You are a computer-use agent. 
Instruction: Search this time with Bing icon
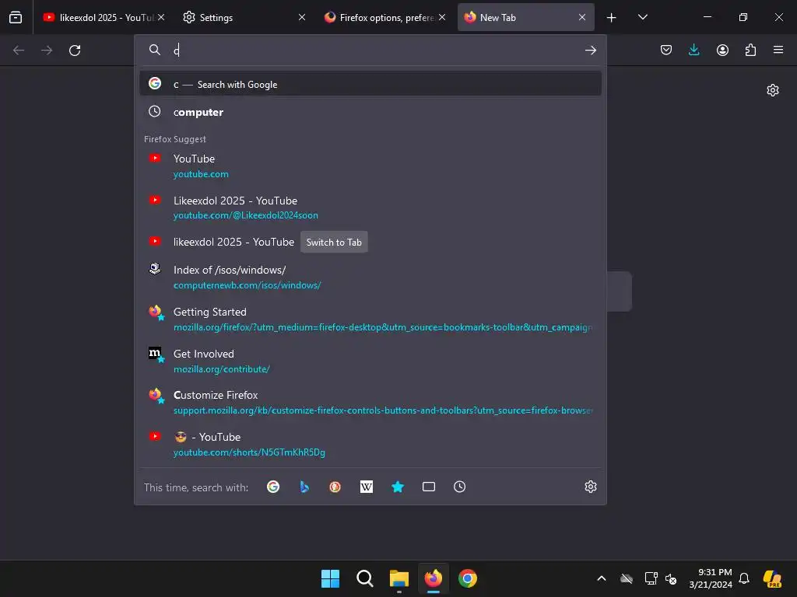[304, 487]
